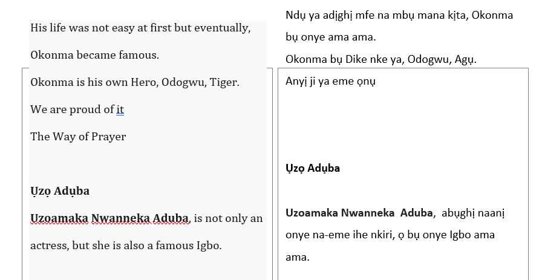Click "actress, but she is also" line
542x280 pixels.
126,246
